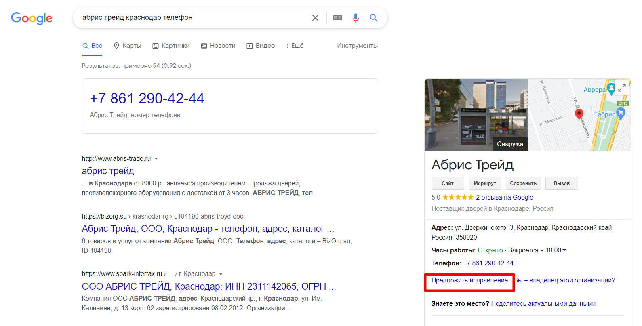
Task: Switch to the Видео tab
Action: (261, 46)
